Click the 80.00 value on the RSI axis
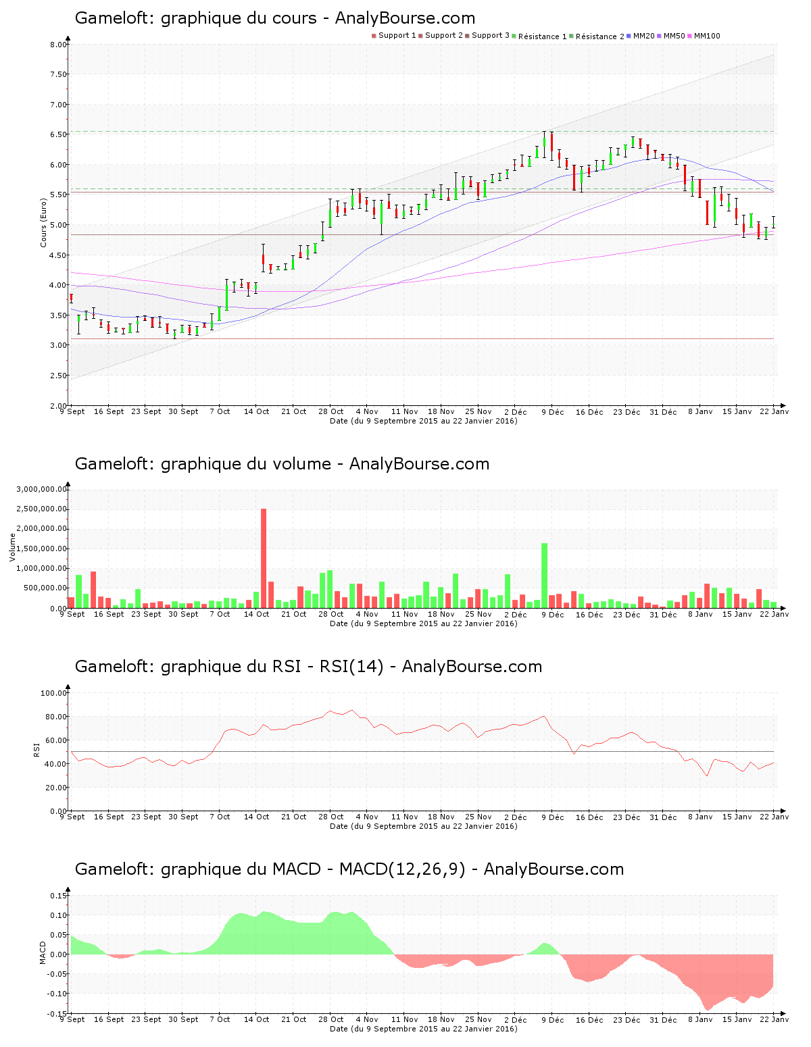Image resolution: width=811 pixels, height=1047 pixels. pyautogui.click(x=56, y=717)
